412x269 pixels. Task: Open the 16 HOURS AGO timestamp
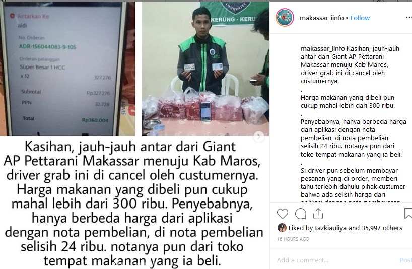[x=293, y=239]
